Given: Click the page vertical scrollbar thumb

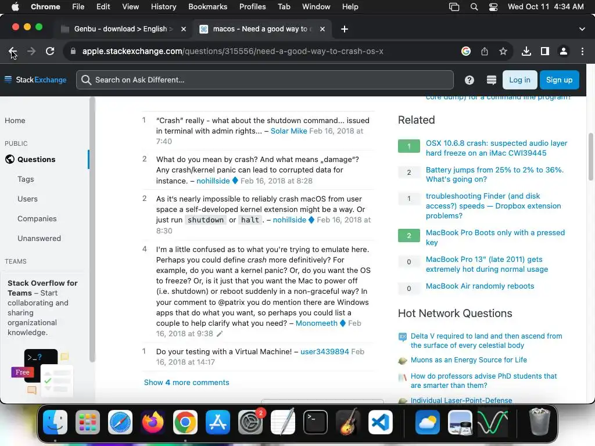Looking at the screenshot, I should point(590,156).
